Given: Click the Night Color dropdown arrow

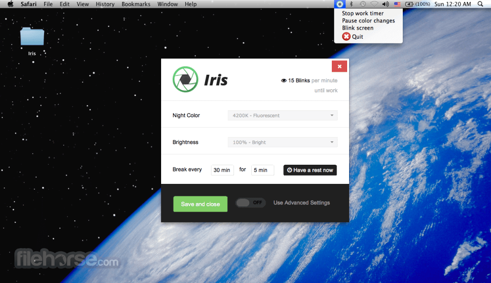Looking at the screenshot, I should pos(332,115).
